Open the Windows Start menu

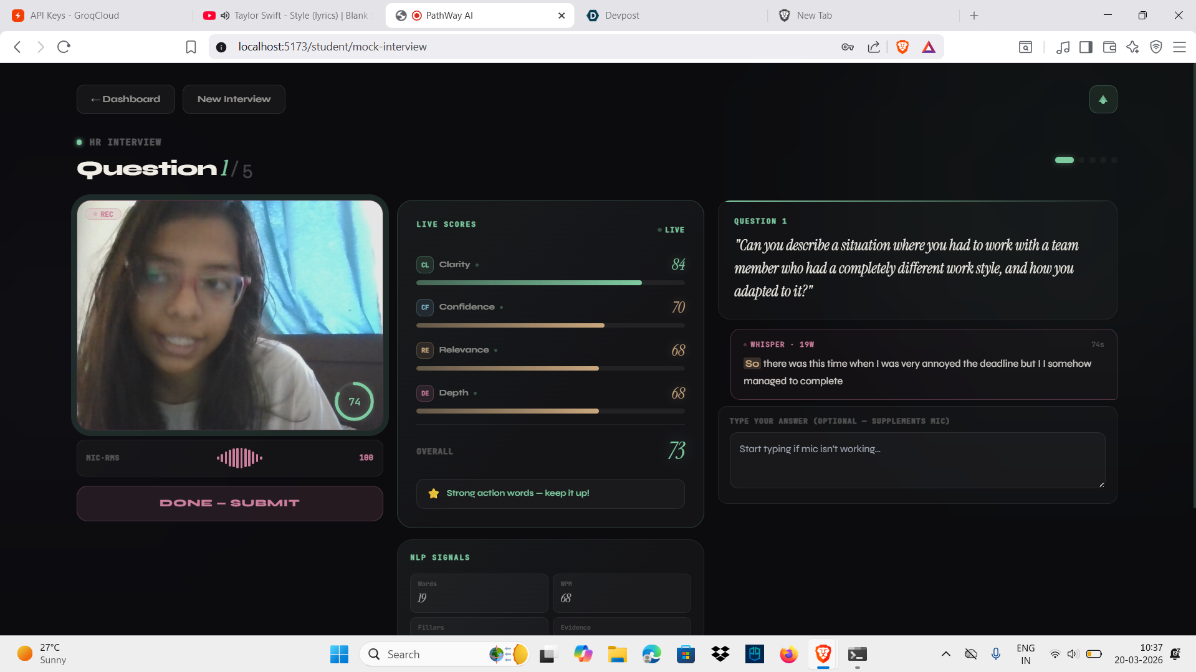point(339,654)
